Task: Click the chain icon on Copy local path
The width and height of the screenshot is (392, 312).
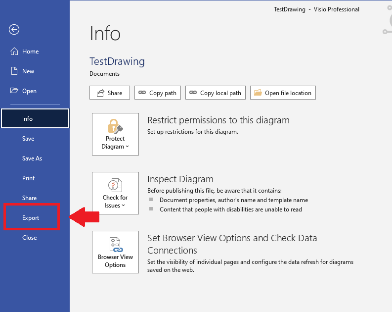Action: [x=193, y=93]
